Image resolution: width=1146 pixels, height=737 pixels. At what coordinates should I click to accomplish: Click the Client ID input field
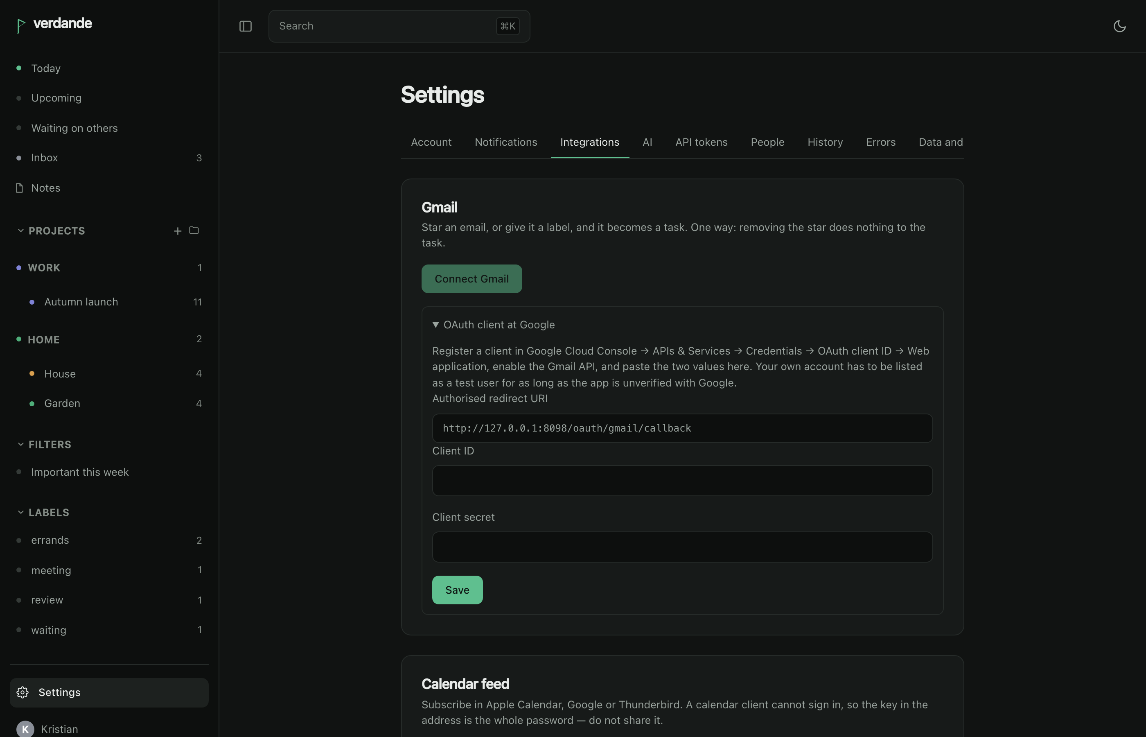[x=682, y=481]
